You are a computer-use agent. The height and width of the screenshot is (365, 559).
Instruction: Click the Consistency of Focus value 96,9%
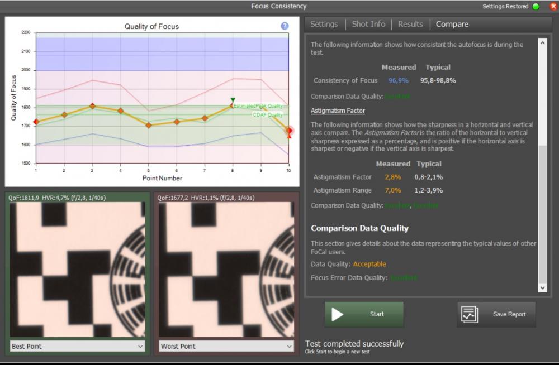point(398,80)
